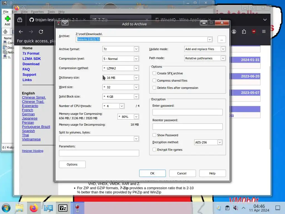This screenshot has height=214, width=285.
Task: Open the Compression level dropdown
Action: point(136,59)
